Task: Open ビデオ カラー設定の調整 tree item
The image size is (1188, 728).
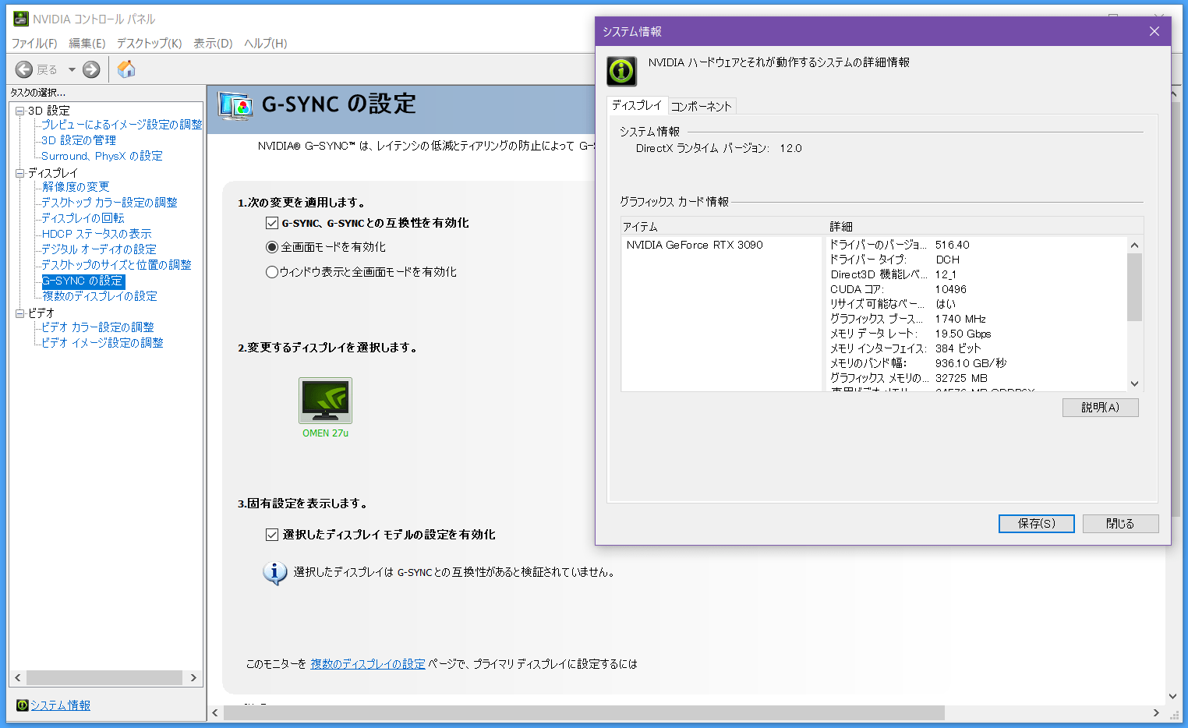Action: click(x=97, y=327)
